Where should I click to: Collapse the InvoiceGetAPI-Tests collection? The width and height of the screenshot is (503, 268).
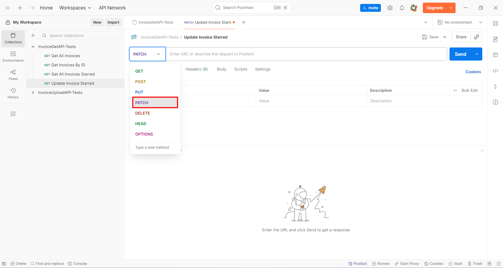point(33,46)
